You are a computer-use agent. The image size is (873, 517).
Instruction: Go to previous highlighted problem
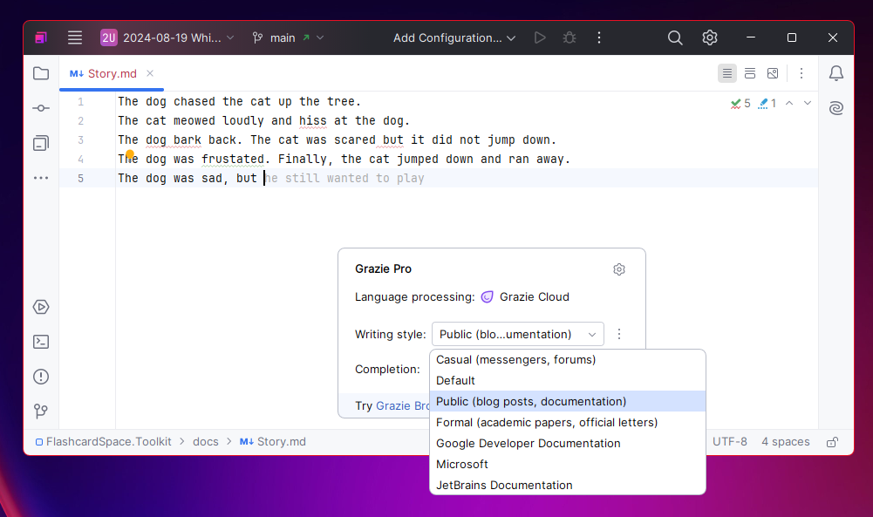(x=789, y=103)
